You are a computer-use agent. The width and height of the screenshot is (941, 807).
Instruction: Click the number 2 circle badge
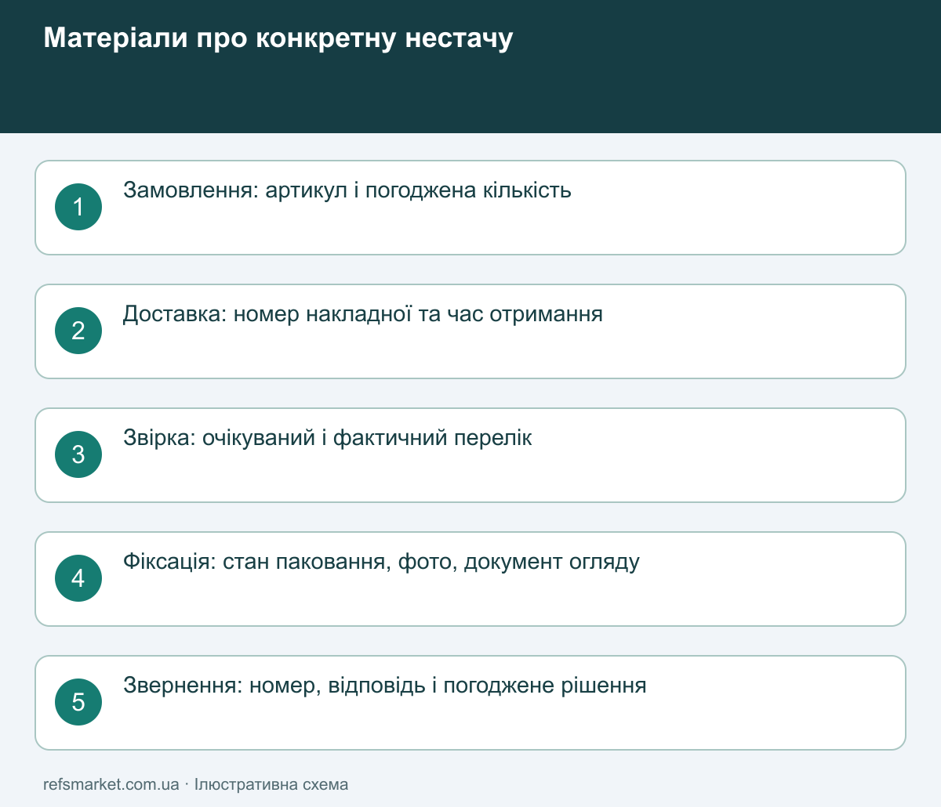pyautogui.click(x=78, y=331)
